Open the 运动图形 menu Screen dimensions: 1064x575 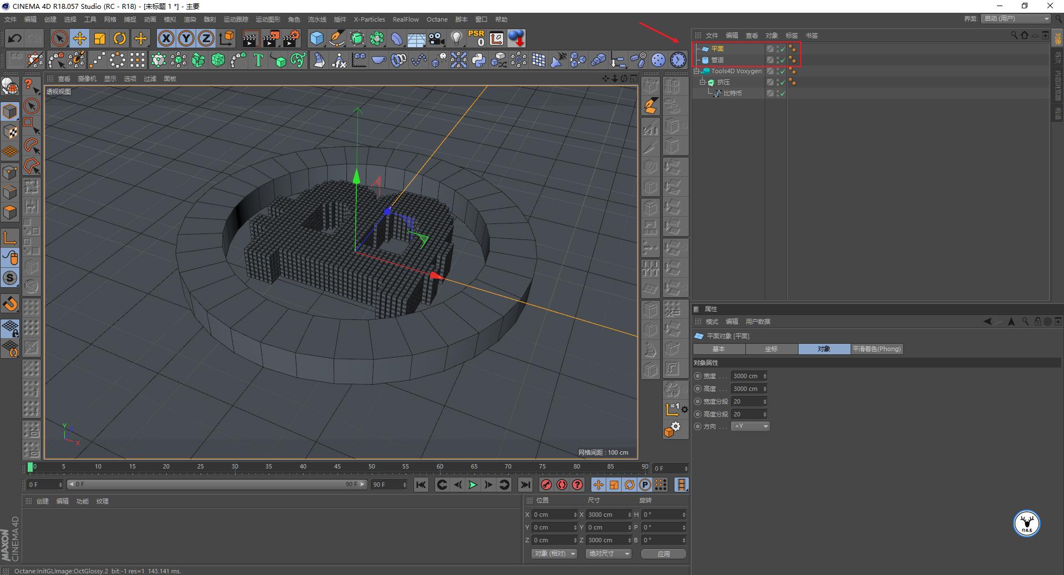[x=268, y=19]
